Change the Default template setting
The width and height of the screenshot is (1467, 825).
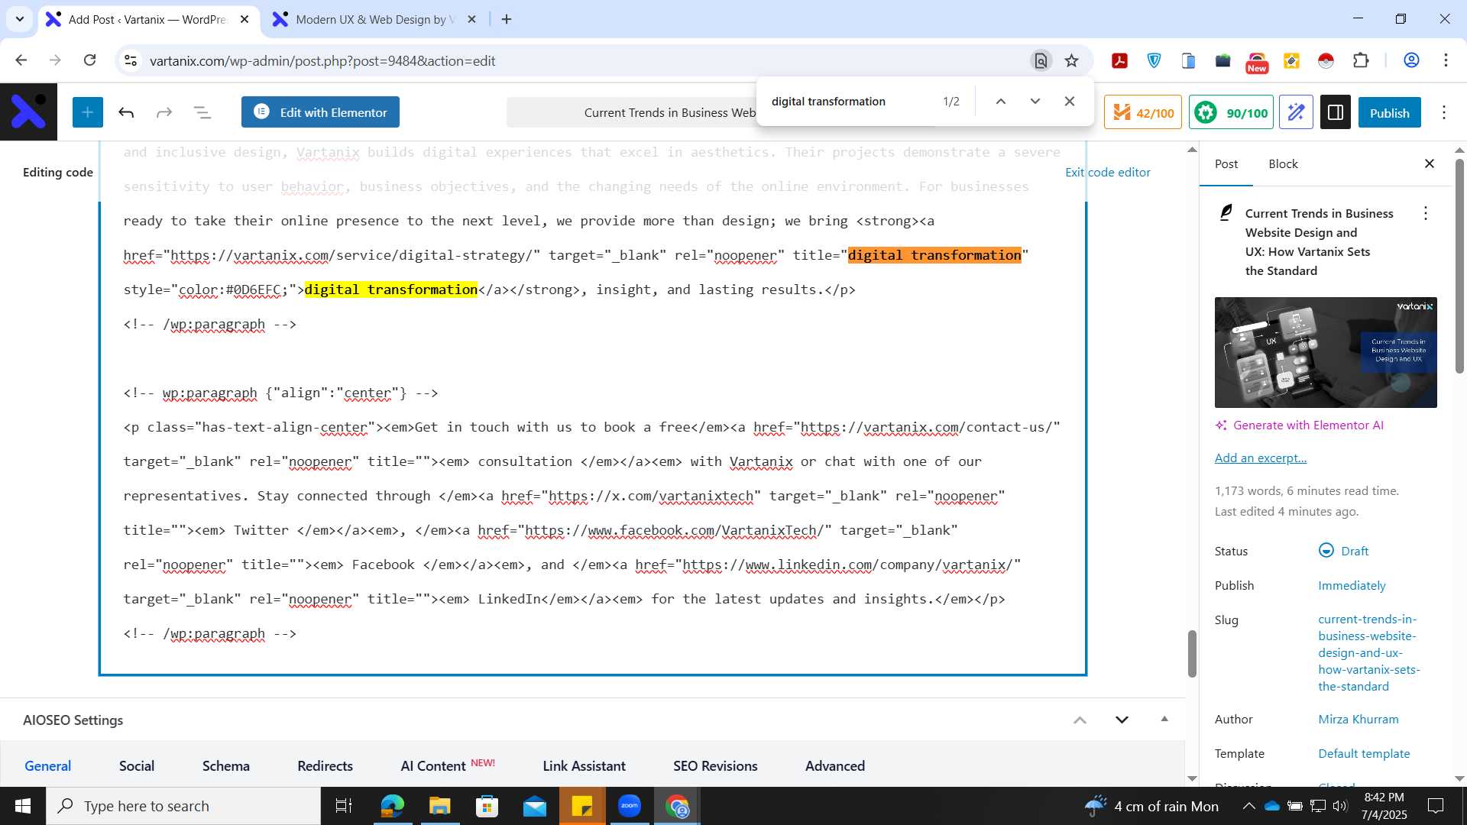point(1364,753)
